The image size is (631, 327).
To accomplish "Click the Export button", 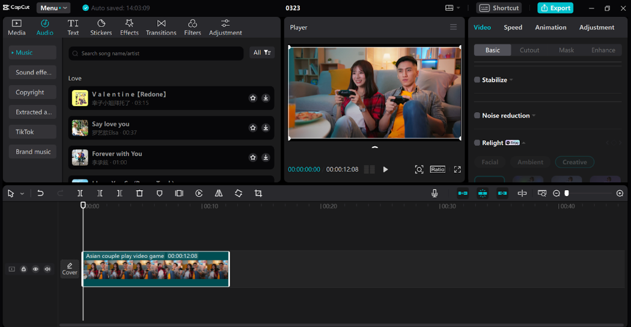I will [x=555, y=8].
